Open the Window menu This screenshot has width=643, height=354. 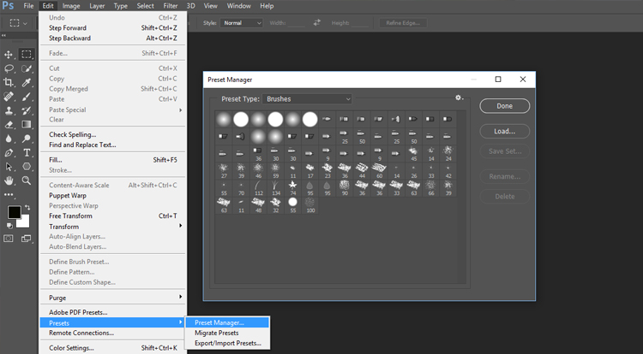pyautogui.click(x=238, y=6)
